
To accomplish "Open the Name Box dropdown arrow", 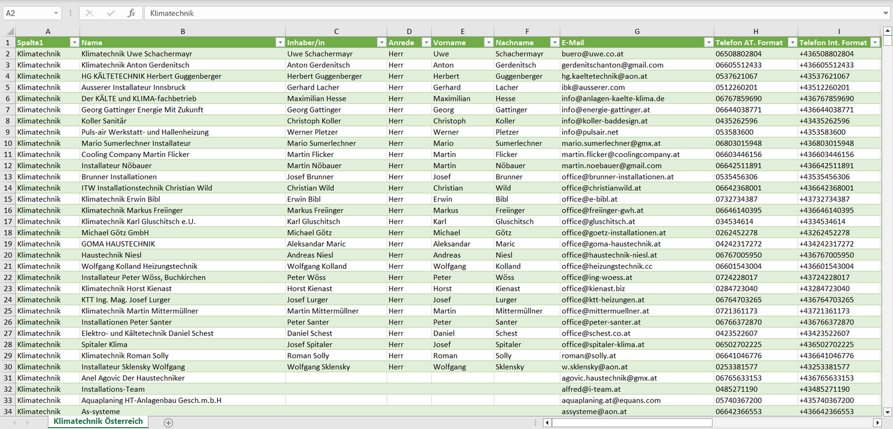I will (x=56, y=13).
